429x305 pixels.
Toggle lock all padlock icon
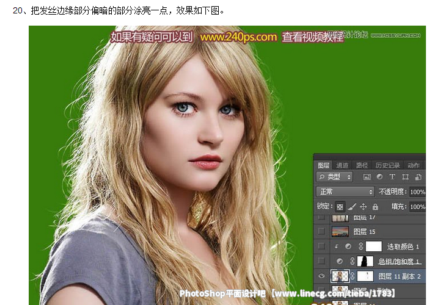375,207
